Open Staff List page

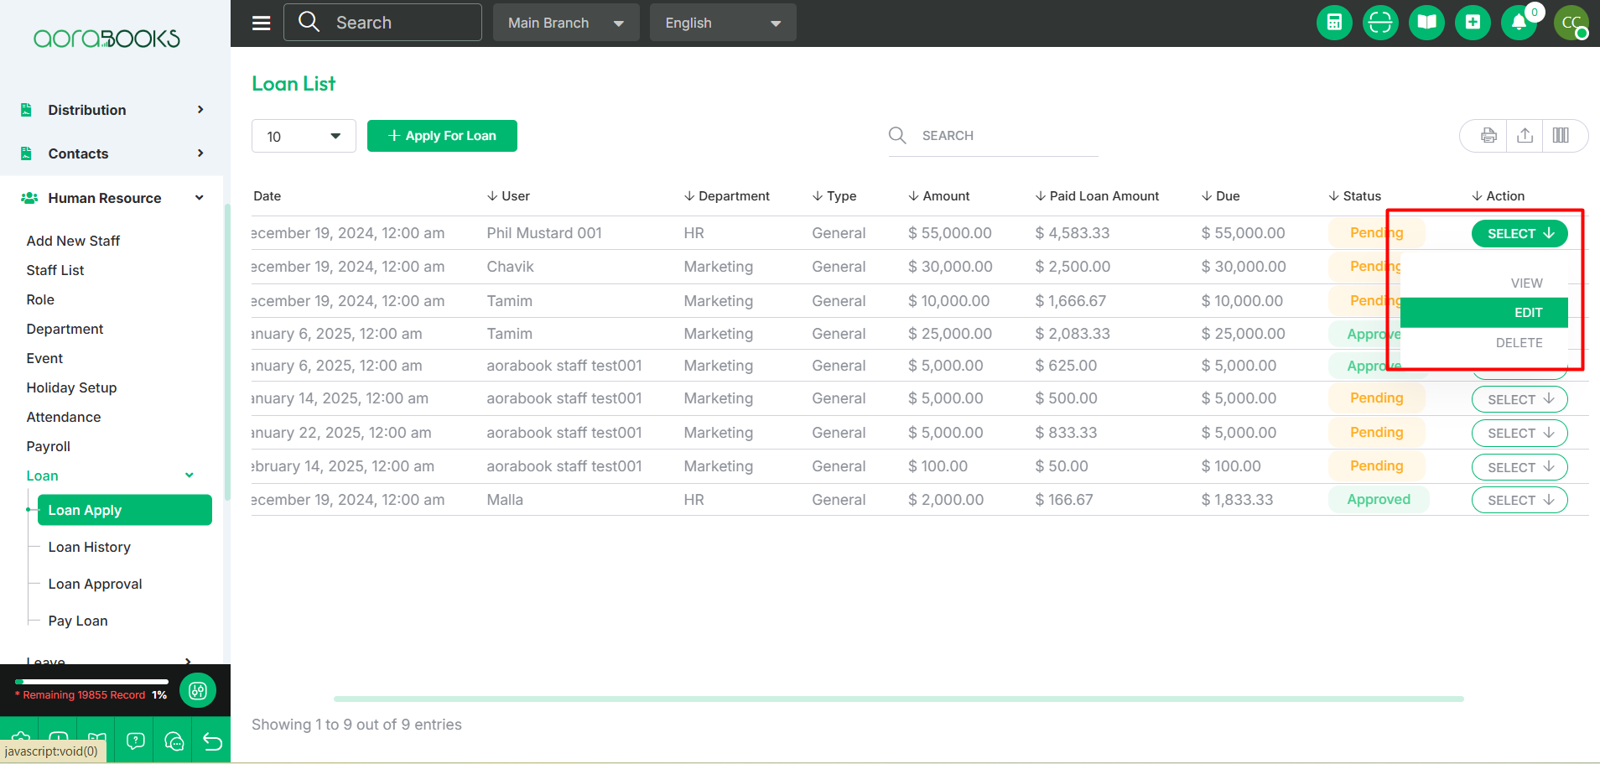55,270
